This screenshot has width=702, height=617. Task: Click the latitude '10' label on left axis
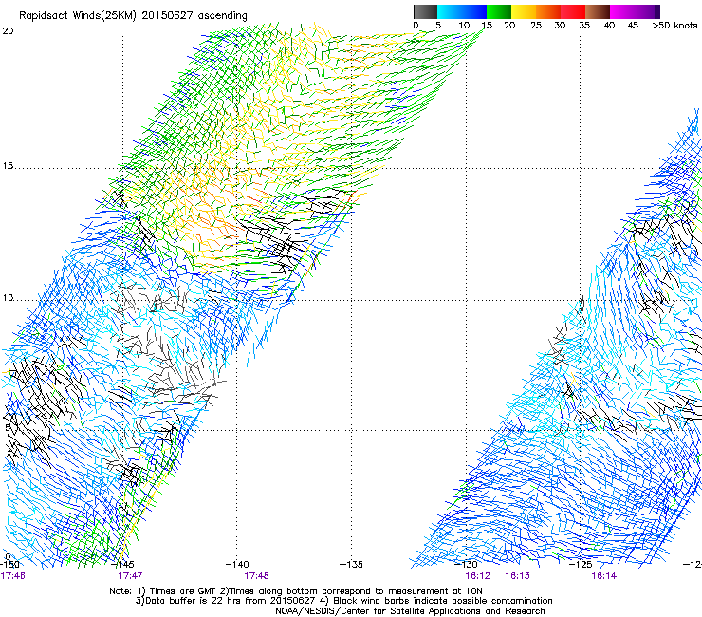(8, 298)
